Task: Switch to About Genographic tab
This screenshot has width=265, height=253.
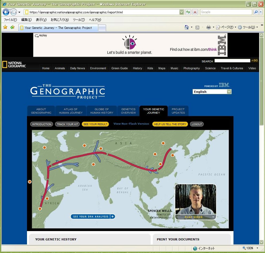Action: coord(41,111)
